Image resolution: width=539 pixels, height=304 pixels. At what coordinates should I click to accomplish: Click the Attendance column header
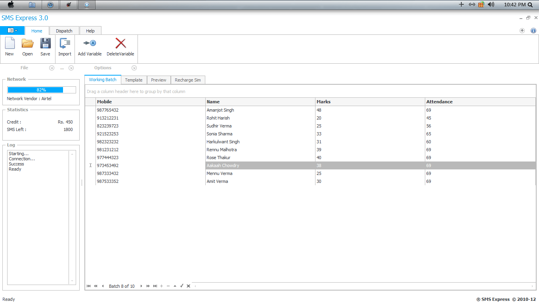click(480, 102)
